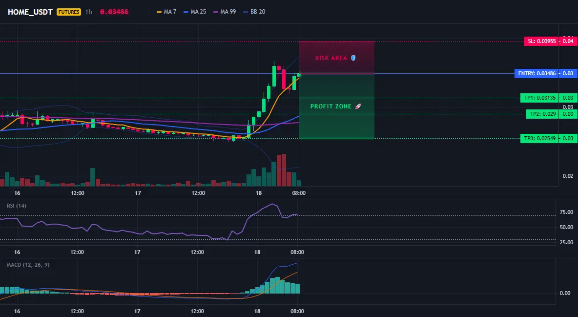Click the RISK AREA label

coord(331,58)
